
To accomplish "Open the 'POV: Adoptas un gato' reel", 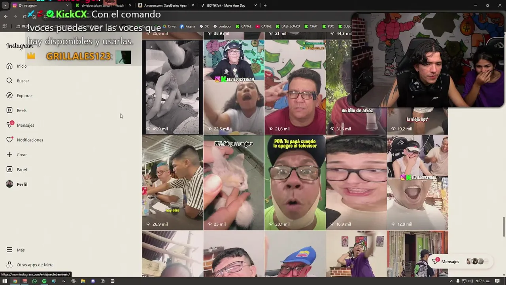I will (x=234, y=182).
